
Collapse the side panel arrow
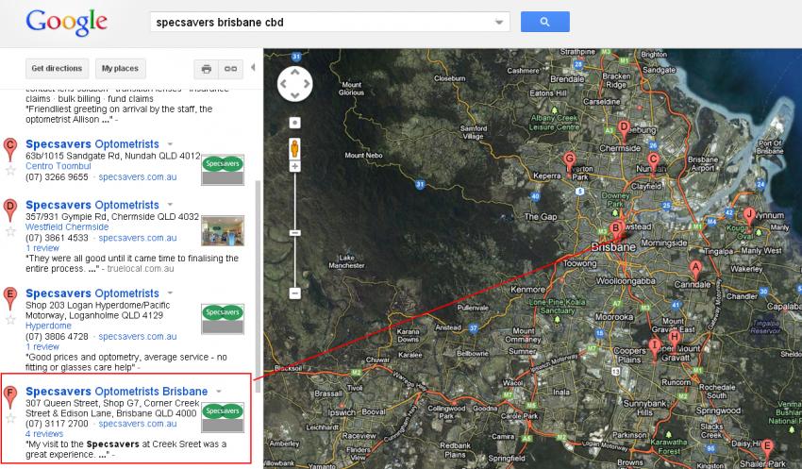[x=253, y=68]
